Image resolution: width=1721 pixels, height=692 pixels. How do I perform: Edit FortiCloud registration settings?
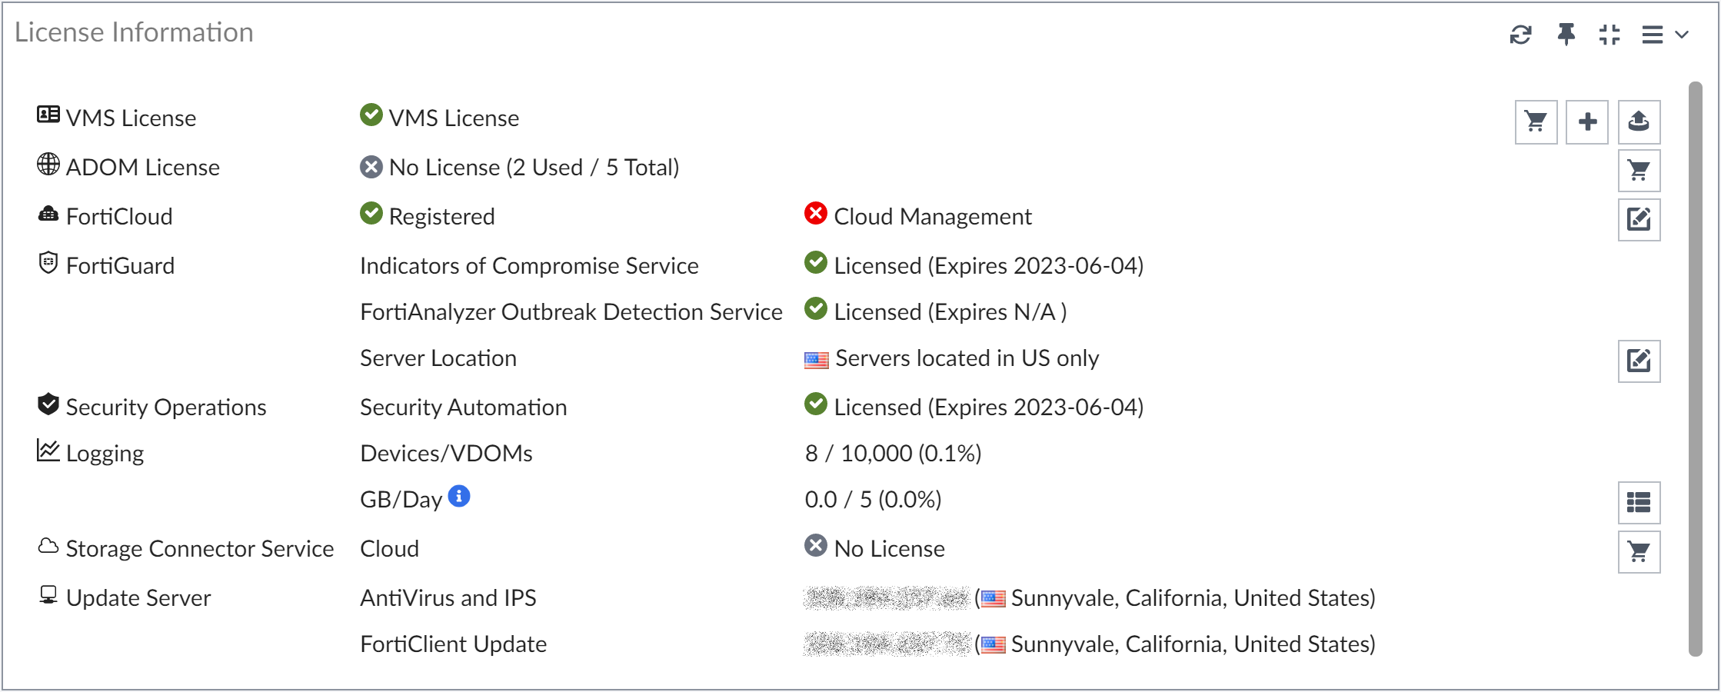tap(1639, 220)
